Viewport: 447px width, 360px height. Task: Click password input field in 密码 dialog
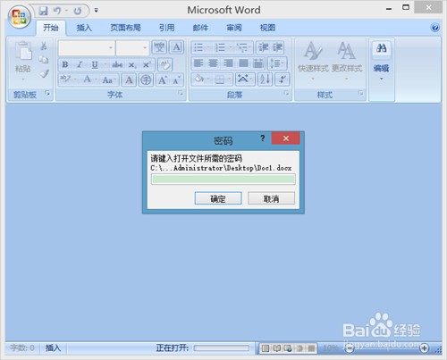[x=223, y=180]
